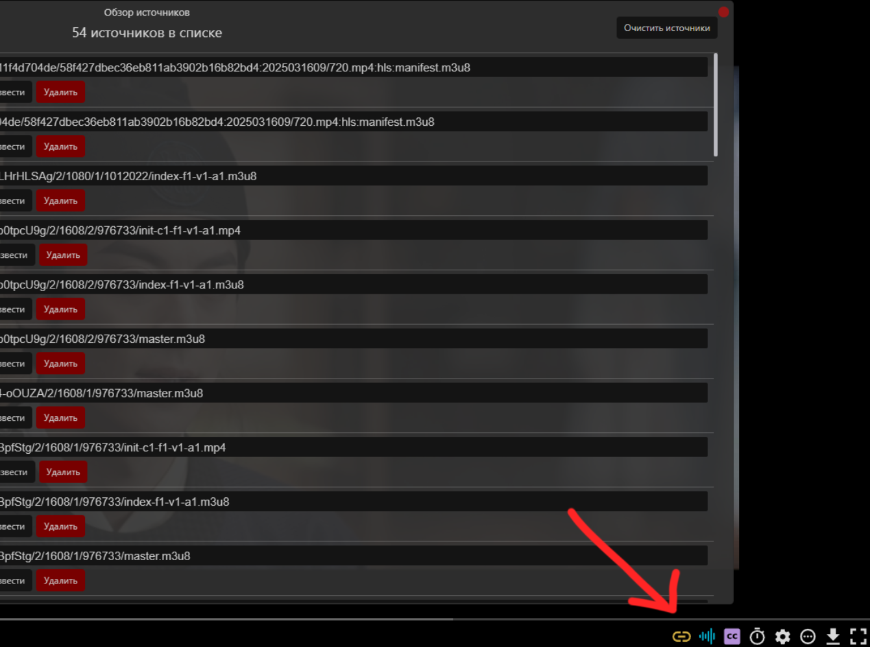Open the more options ellipsis icon
This screenshot has height=647, width=870.
(x=808, y=637)
